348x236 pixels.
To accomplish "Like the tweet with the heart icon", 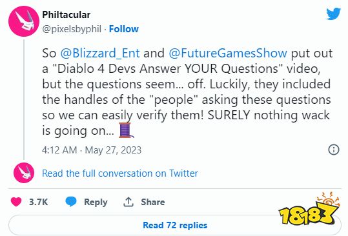I will click(16, 202).
